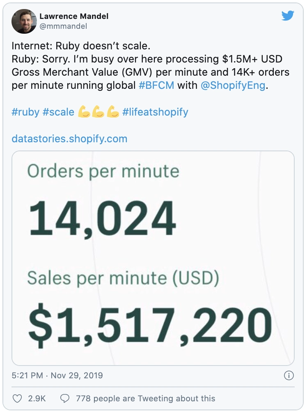Visit the datastories.shopify.com link
Viewport: 307px width, 412px height.
pos(69,139)
